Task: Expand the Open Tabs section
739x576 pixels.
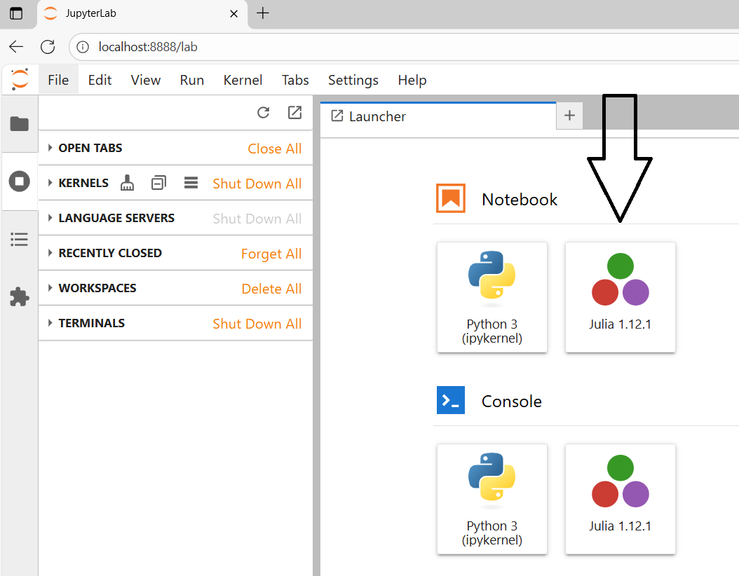Action: pyautogui.click(x=90, y=148)
